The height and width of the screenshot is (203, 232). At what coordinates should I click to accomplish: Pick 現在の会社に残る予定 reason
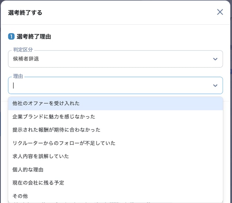(x=38, y=183)
